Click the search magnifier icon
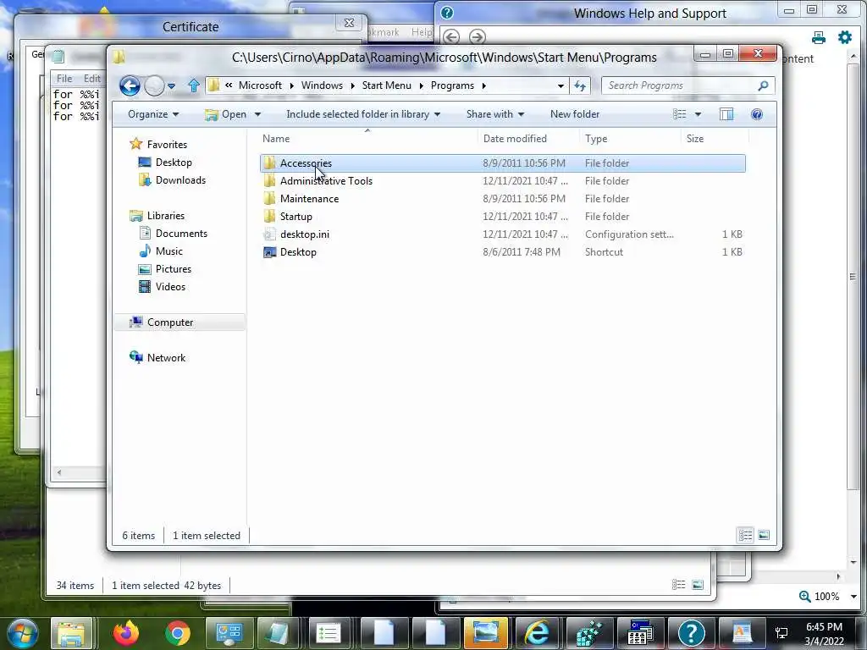This screenshot has height=650, width=867. point(763,85)
